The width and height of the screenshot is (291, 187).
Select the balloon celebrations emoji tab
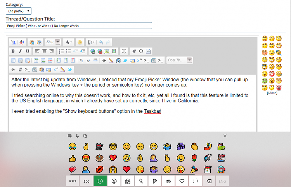point(141,181)
